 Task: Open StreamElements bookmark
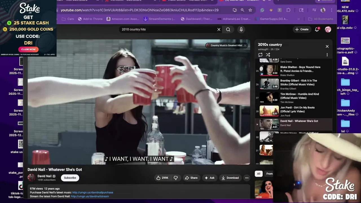(x=159, y=19)
